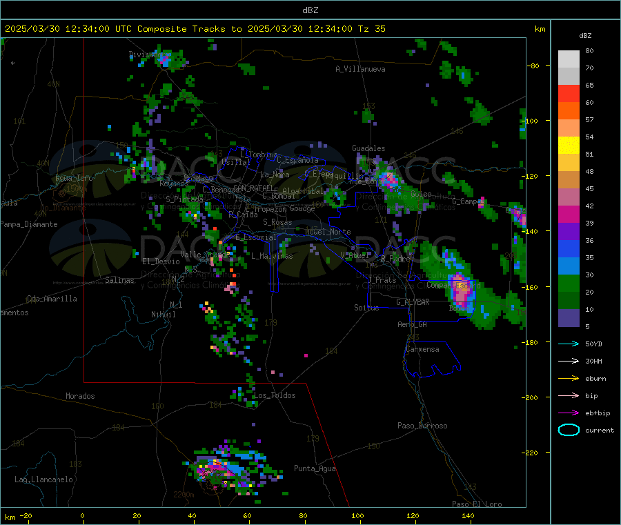Click the Agua_Toro map label
The width and height of the screenshot is (621, 525).
[x=74, y=178]
